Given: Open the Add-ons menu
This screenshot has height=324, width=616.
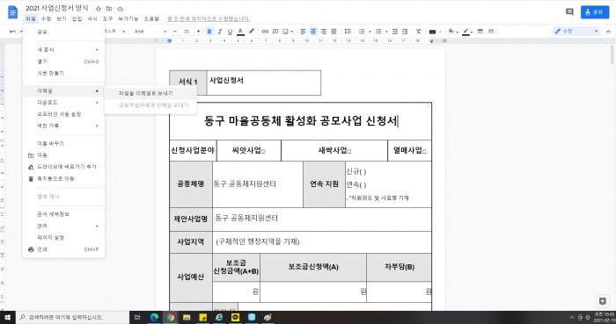Looking at the screenshot, I should click(x=128, y=18).
